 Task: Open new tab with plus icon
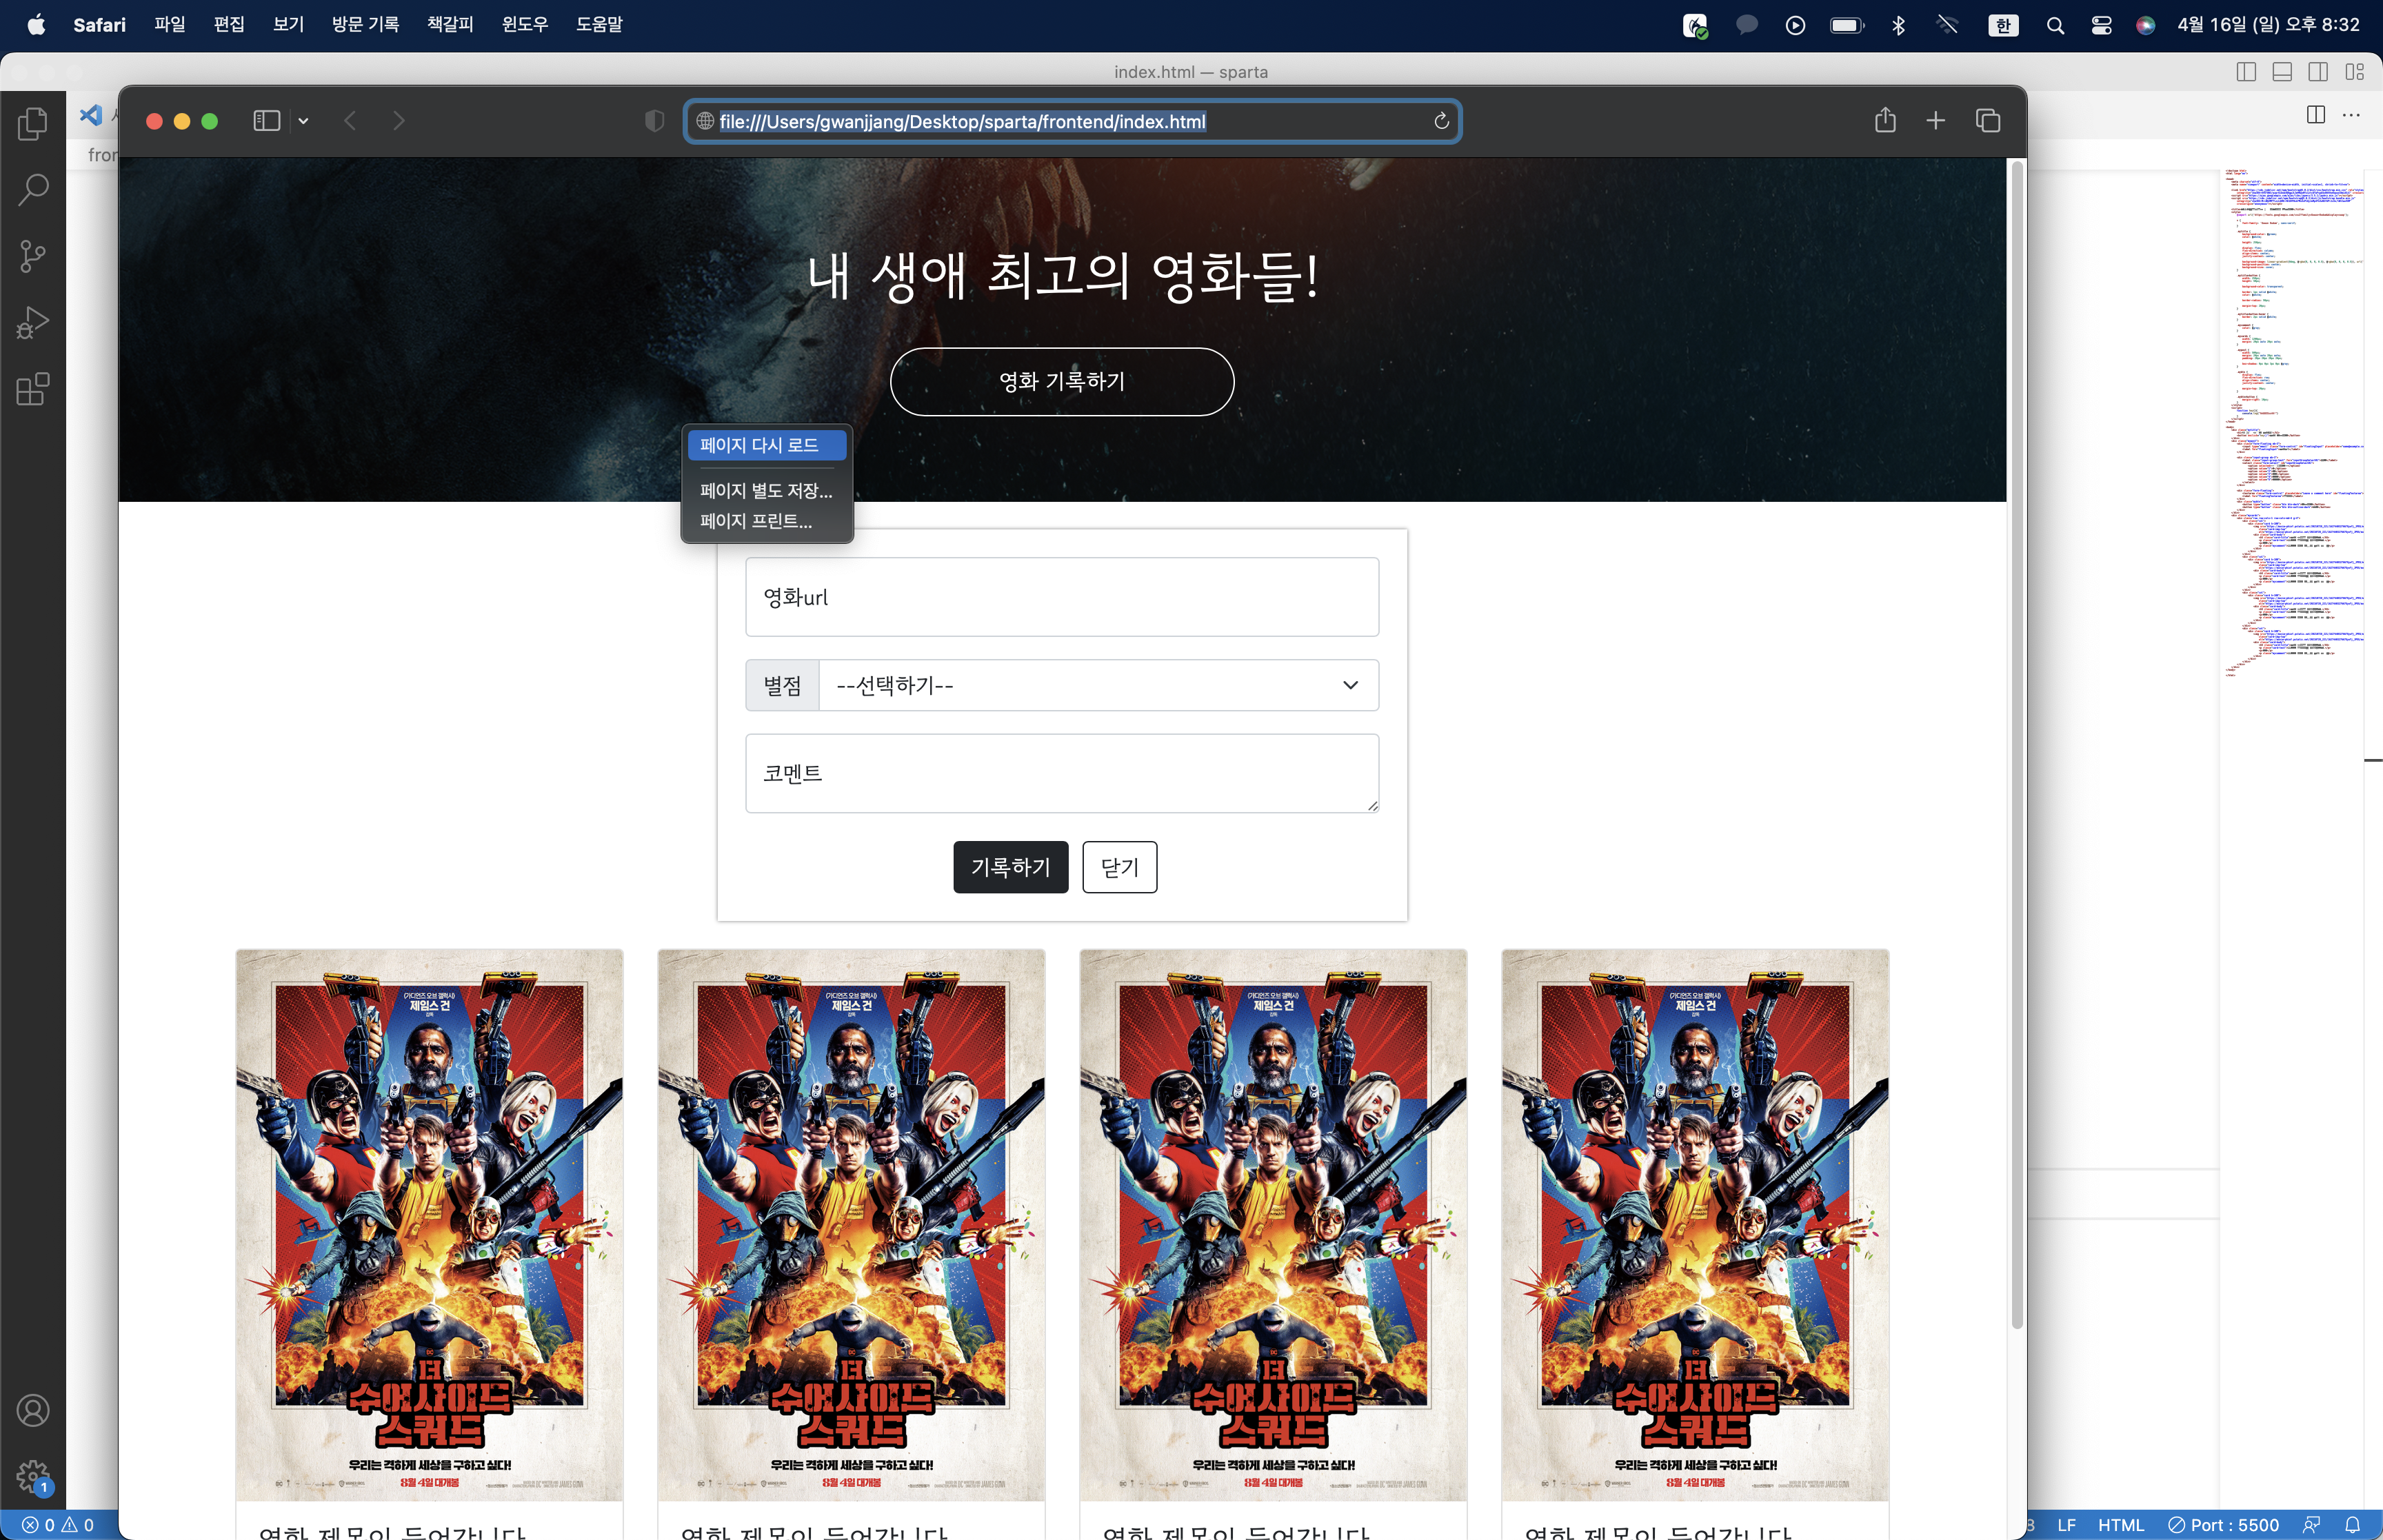point(1936,120)
